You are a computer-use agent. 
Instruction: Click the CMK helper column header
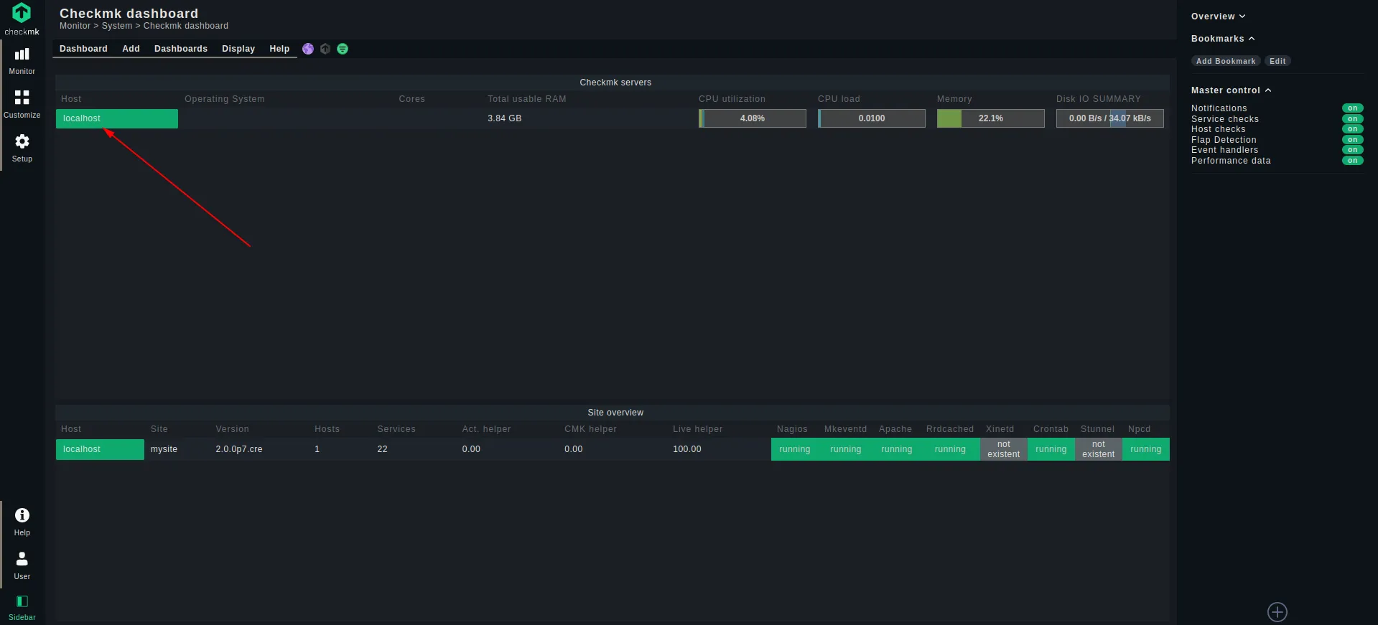[x=590, y=429]
